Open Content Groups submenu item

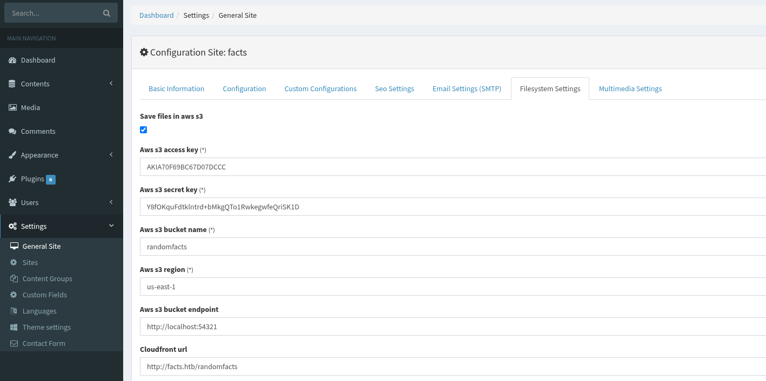pyautogui.click(x=62, y=278)
